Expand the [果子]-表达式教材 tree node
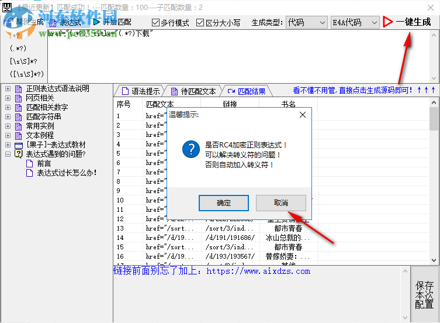The image size is (440, 323). tap(8, 145)
